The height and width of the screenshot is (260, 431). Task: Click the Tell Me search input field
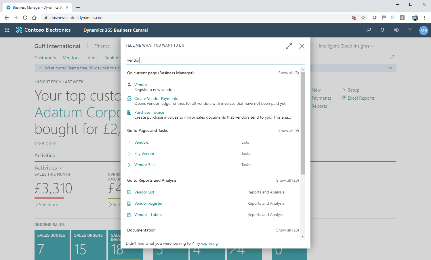[215, 60]
